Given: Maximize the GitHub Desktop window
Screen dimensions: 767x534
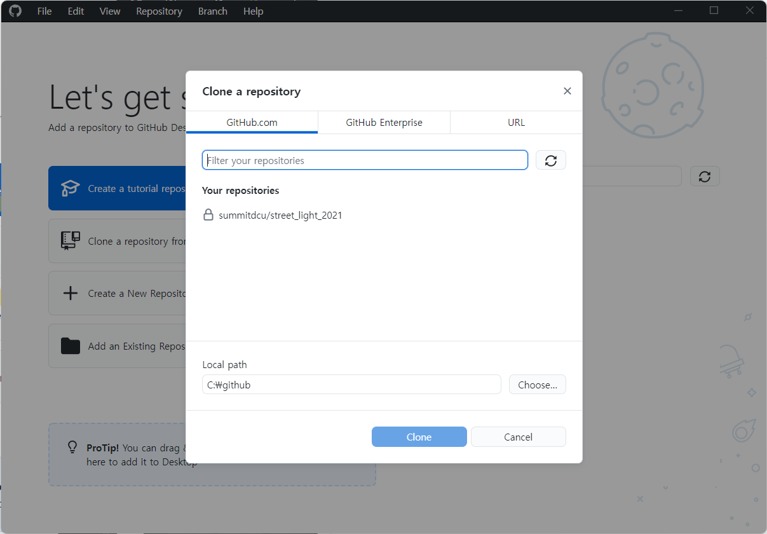Looking at the screenshot, I should click(x=714, y=10).
